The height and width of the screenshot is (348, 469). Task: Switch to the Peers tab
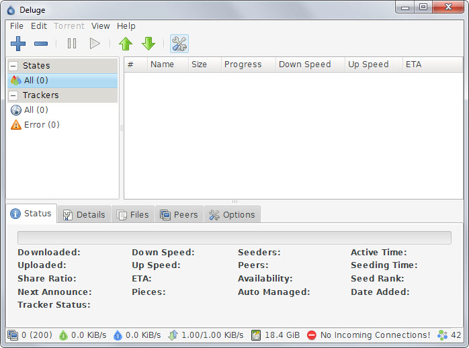point(179,215)
